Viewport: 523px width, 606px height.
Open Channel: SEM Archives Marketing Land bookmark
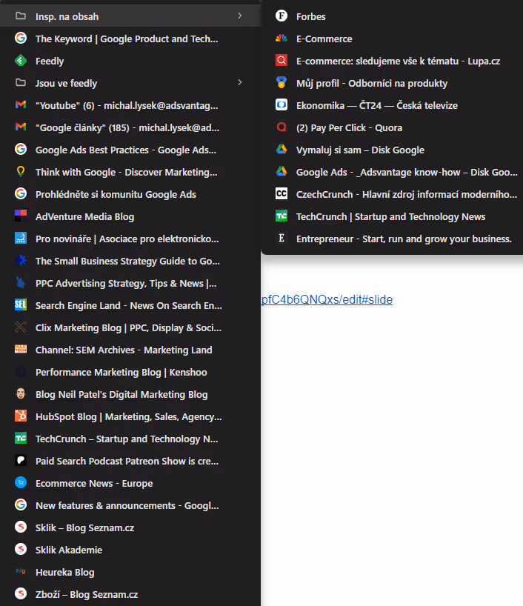[130, 350]
